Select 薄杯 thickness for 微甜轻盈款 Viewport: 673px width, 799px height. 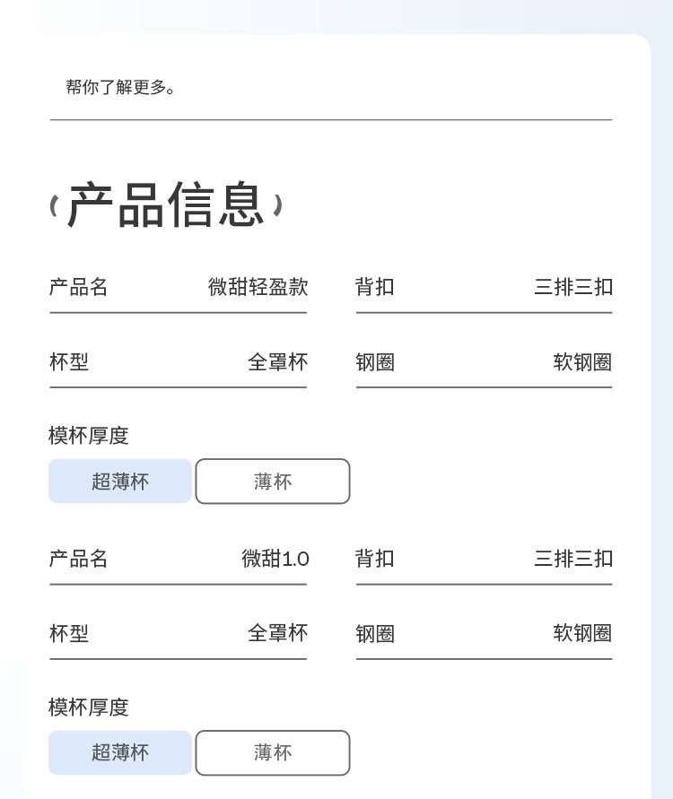point(273,482)
